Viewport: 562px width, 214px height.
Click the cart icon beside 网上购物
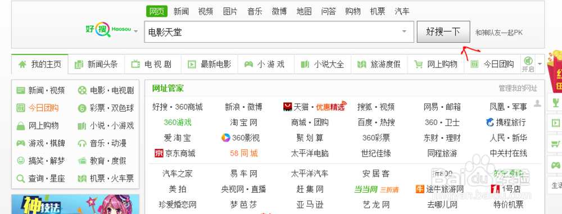click(x=418, y=65)
